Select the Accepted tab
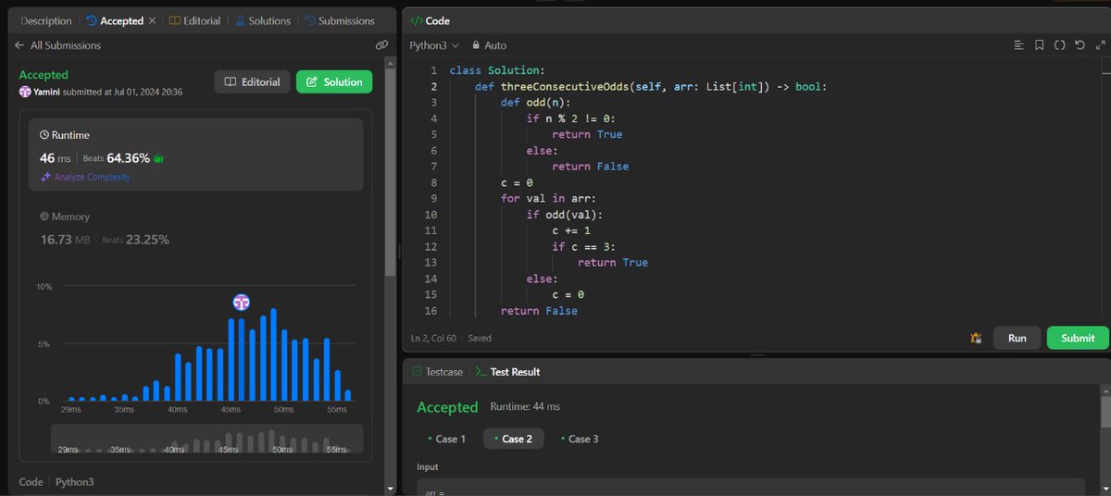1111x496 pixels. [x=115, y=20]
